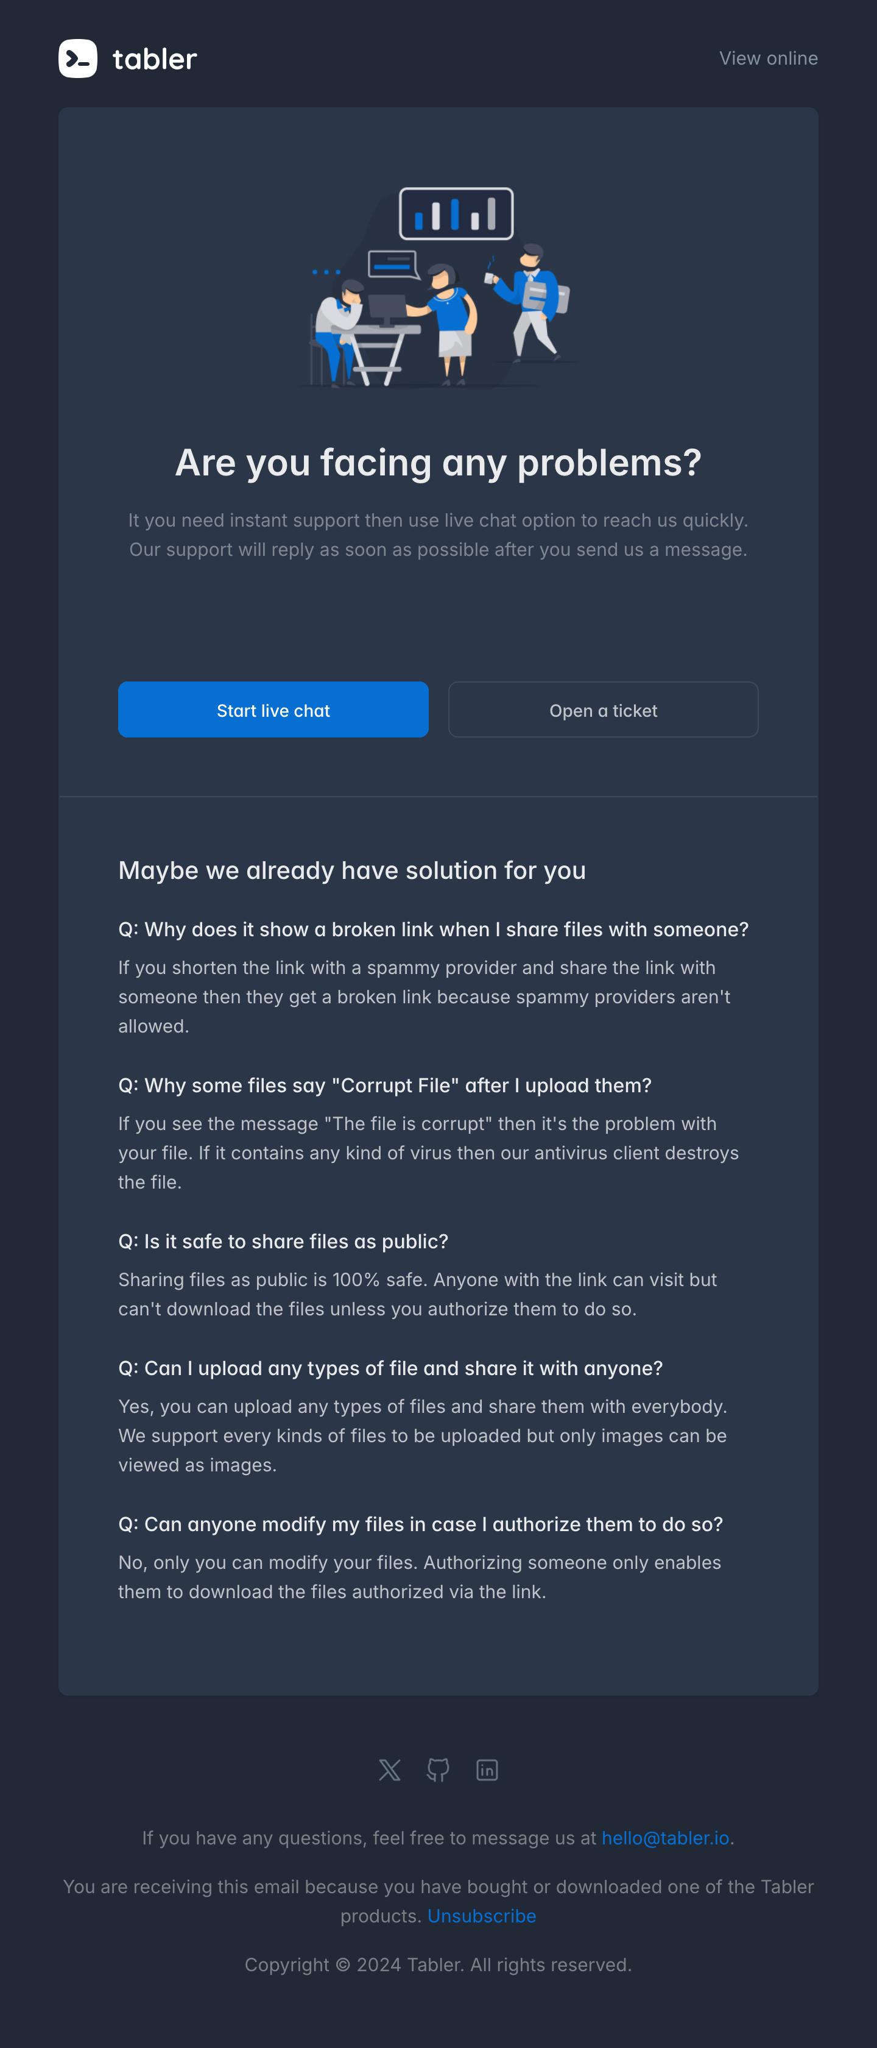Viewport: 877px width, 2048px height.
Task: Click the modify my files FAQ question
Action: tap(420, 1524)
